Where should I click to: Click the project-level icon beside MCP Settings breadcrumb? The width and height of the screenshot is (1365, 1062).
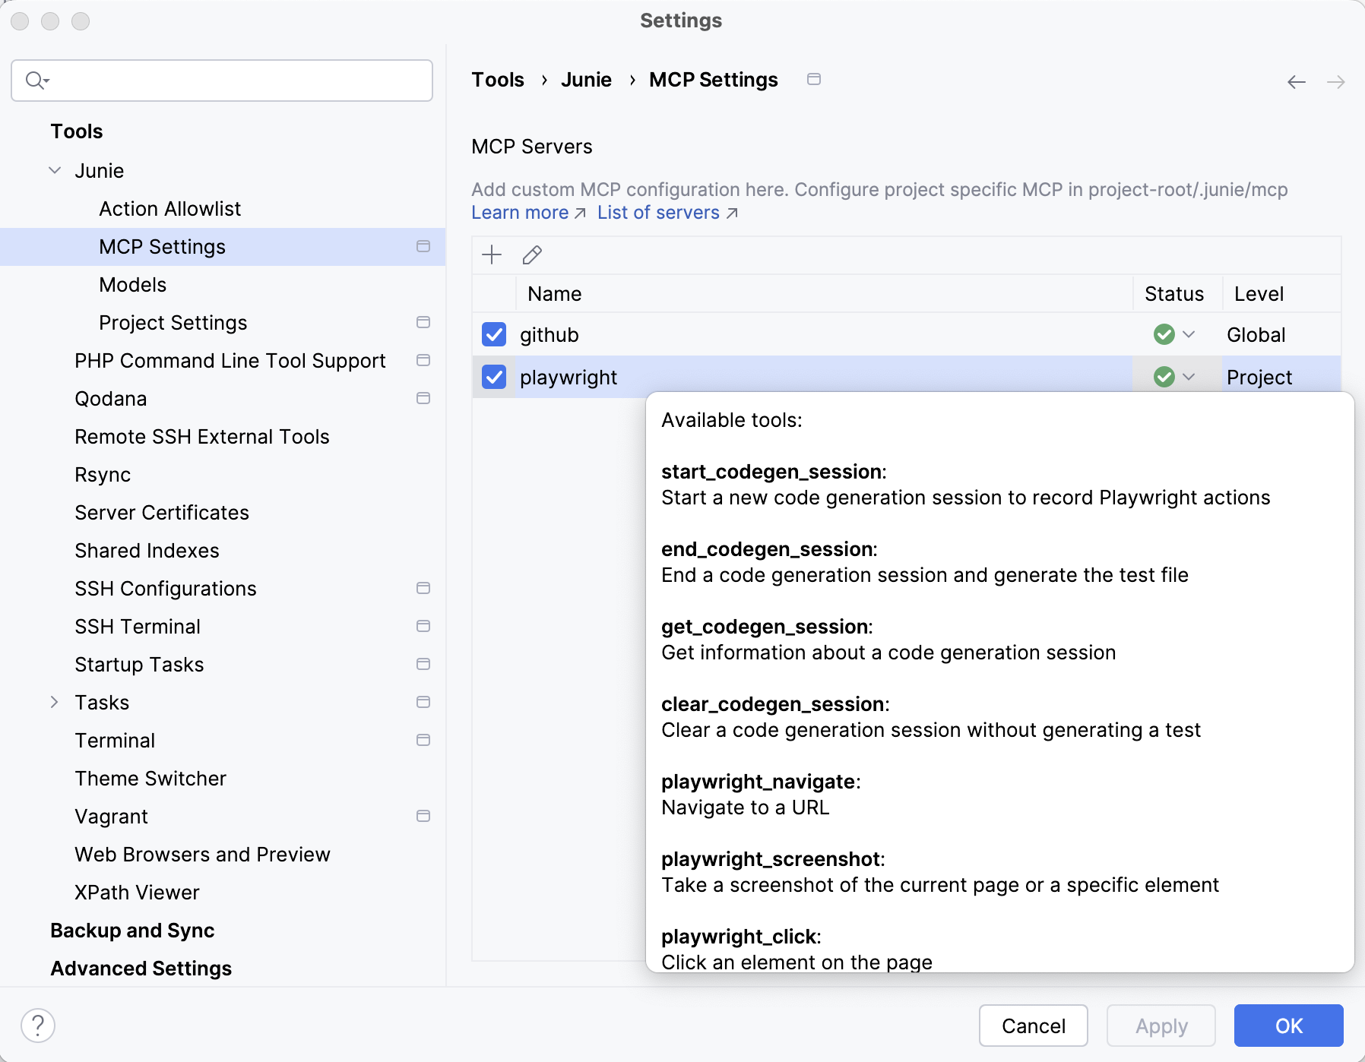click(813, 80)
